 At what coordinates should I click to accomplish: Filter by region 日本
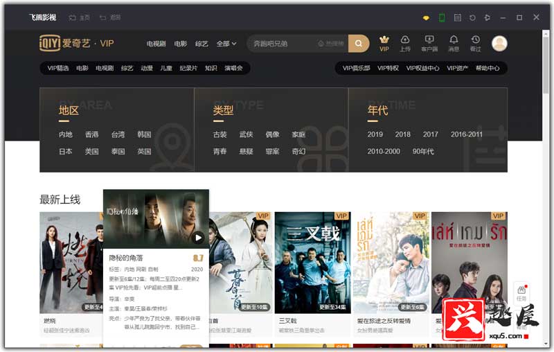[66, 151]
